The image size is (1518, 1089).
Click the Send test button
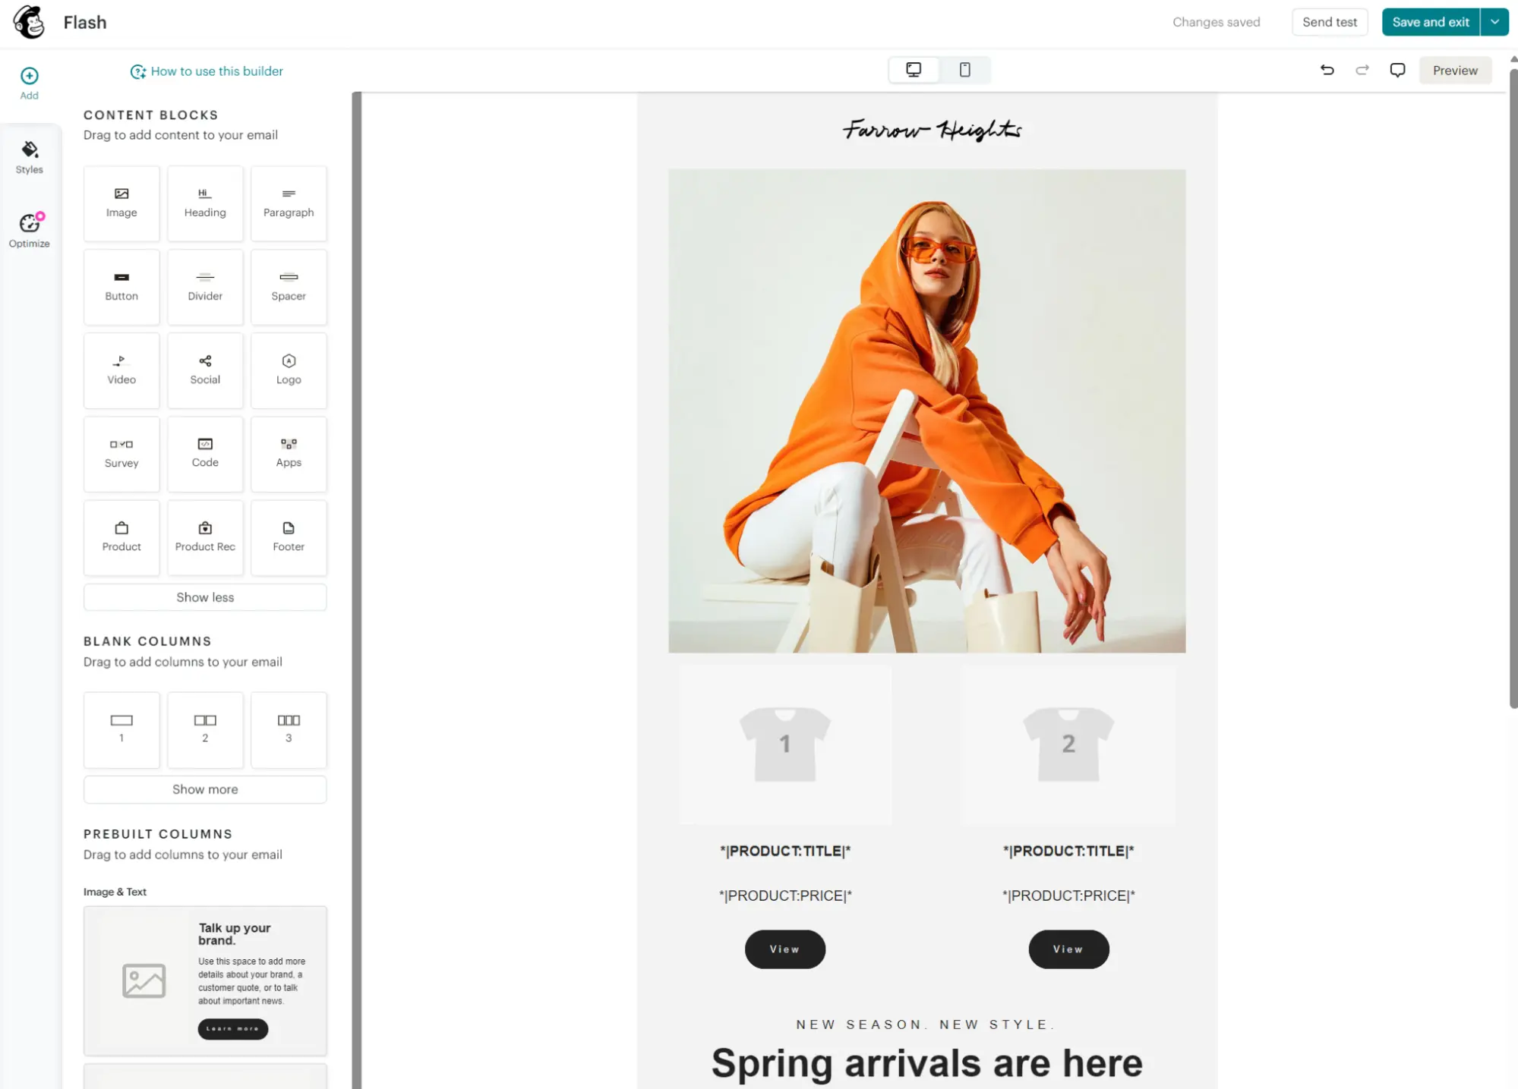1330,22
